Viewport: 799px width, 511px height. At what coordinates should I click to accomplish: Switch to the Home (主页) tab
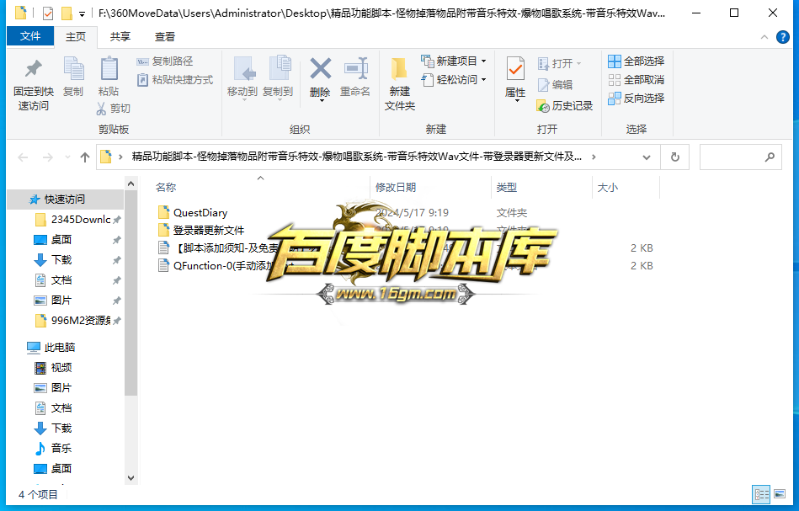(x=76, y=37)
